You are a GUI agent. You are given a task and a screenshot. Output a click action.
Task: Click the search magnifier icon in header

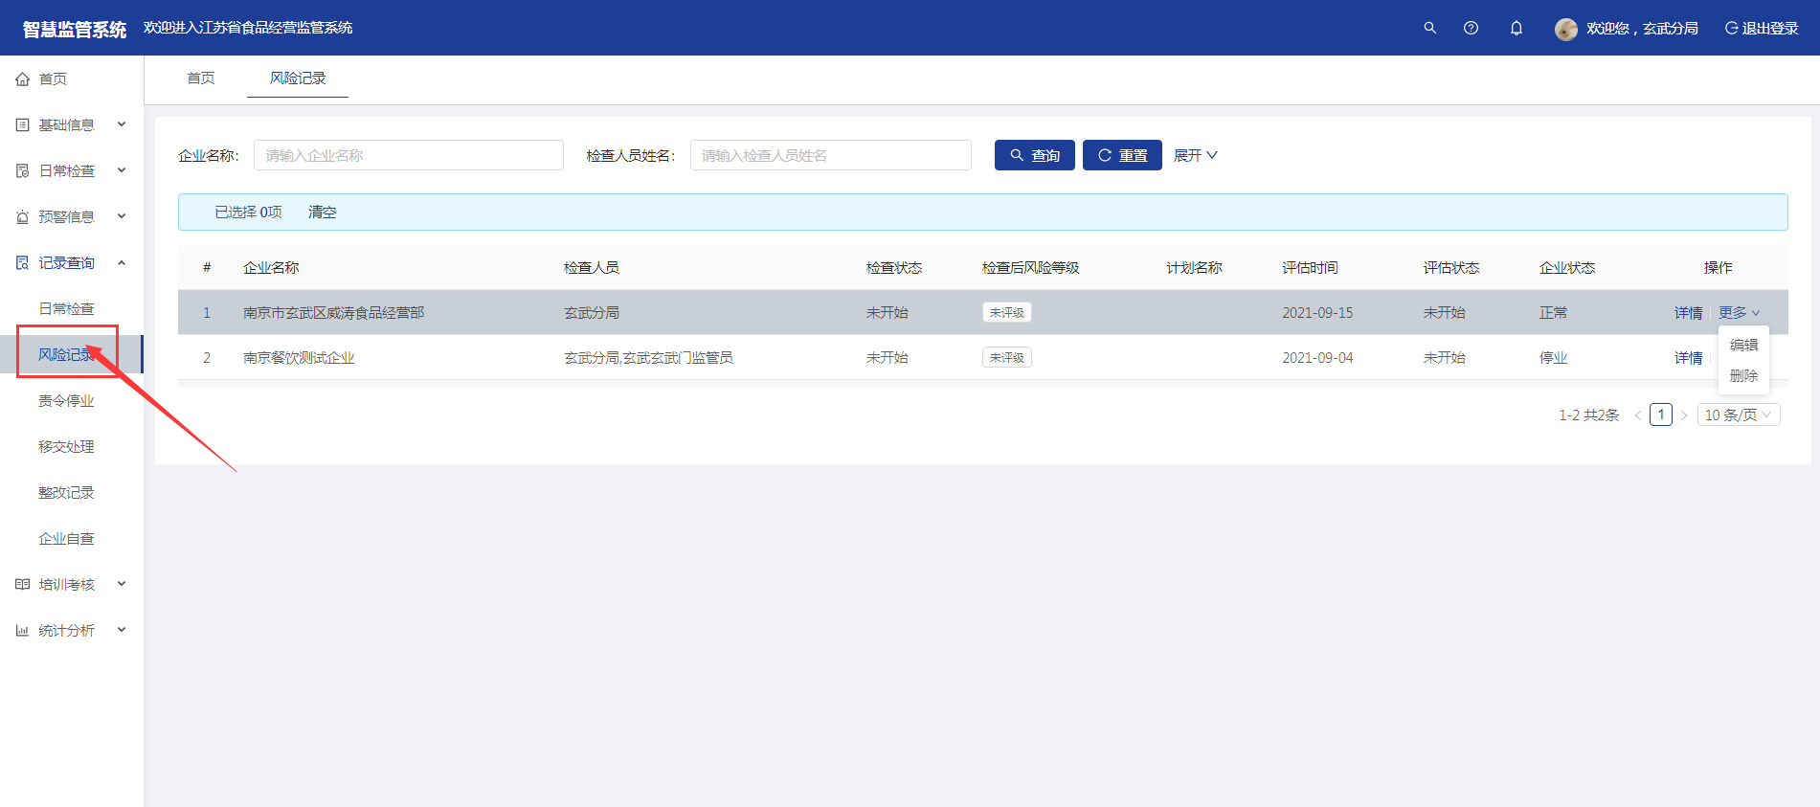tap(1429, 28)
